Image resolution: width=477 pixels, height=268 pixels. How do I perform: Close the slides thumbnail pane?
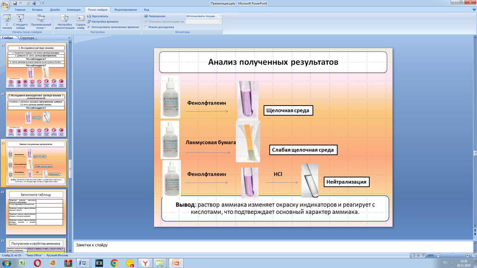tap(69, 37)
